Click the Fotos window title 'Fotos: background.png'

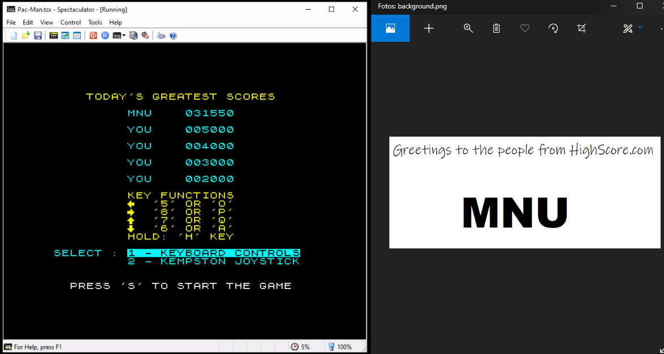click(x=413, y=6)
